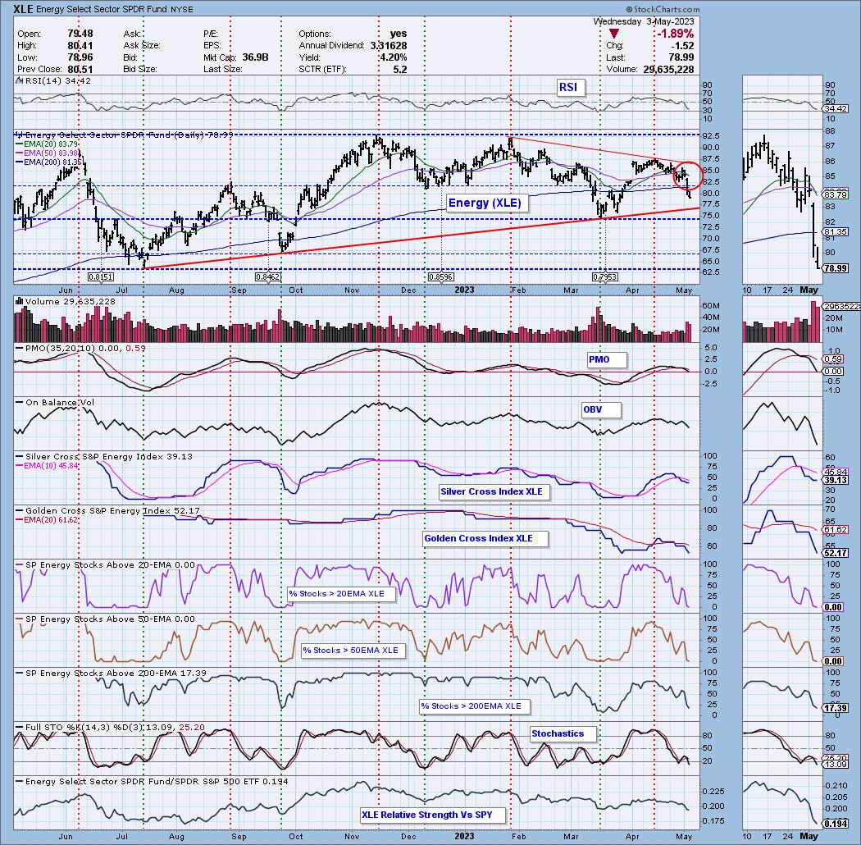Click the Open price value 79.48
This screenshot has height=845, width=861.
click(x=80, y=34)
